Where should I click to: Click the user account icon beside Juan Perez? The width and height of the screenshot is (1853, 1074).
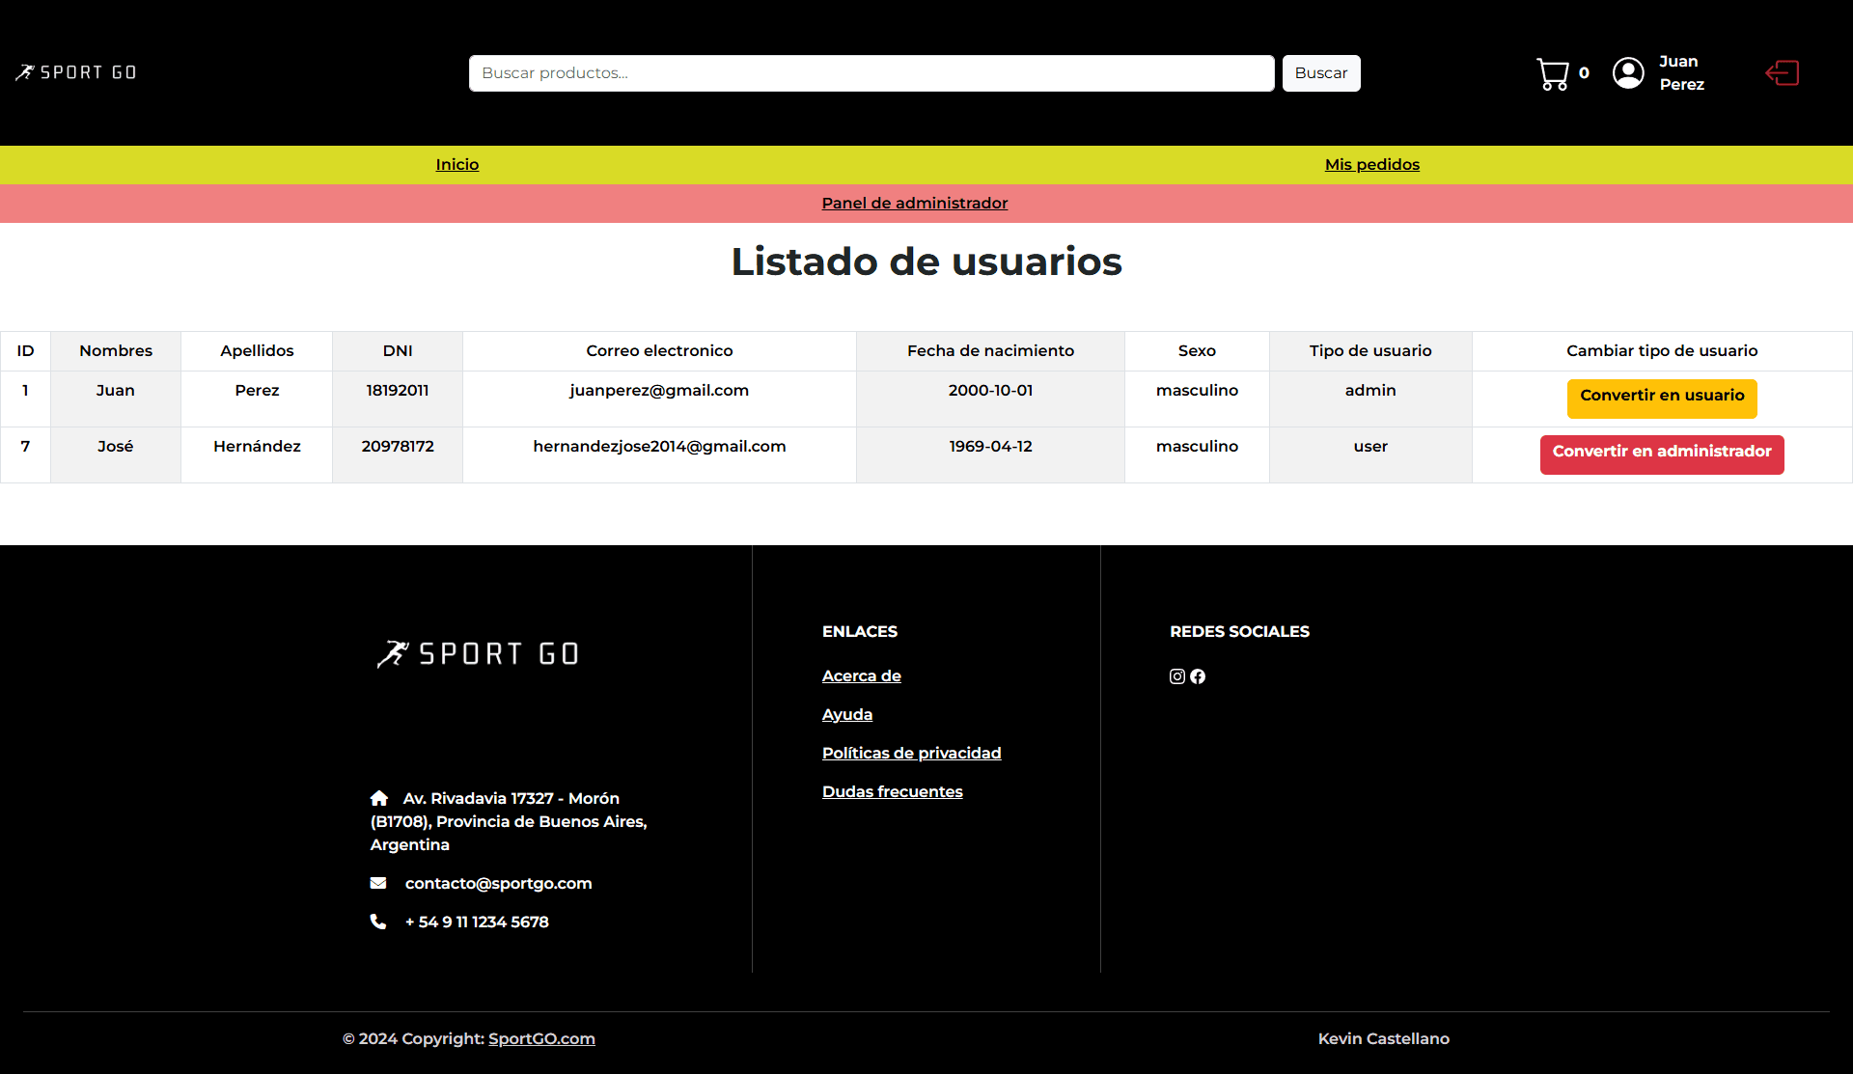(x=1628, y=72)
